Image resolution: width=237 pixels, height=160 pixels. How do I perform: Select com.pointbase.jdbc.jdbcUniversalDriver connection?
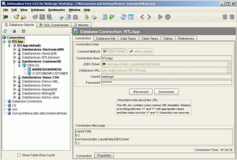click(39, 113)
